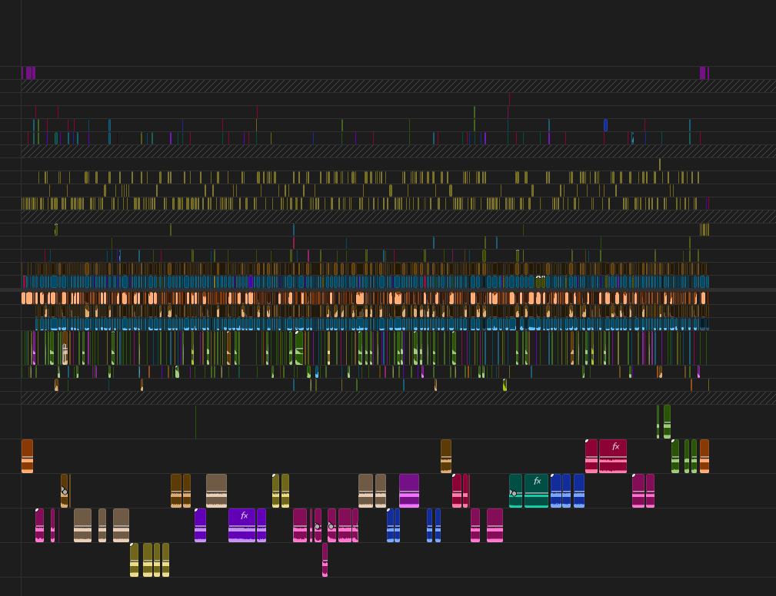Select the wide crimson clip's pink audio waveform
Image resolution: width=776 pixels, height=596 pixels.
pos(613,465)
